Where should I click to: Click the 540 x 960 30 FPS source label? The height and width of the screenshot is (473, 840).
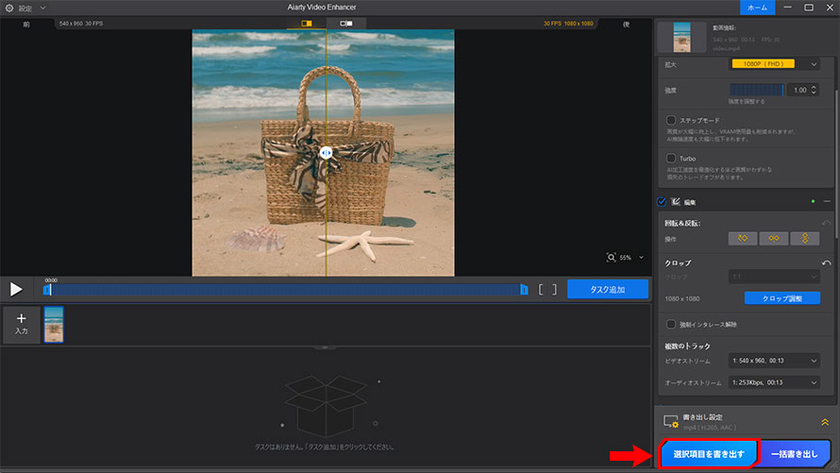[x=81, y=24]
